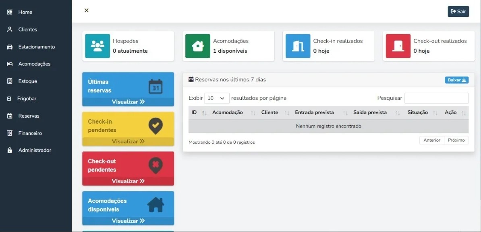The width and height of the screenshot is (481, 232).
Task: Click the Acomodações bed icon in sidebar
Action: coord(9,64)
